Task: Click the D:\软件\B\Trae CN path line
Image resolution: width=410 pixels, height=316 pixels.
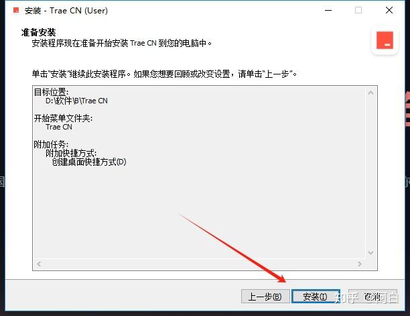Action: (76, 101)
